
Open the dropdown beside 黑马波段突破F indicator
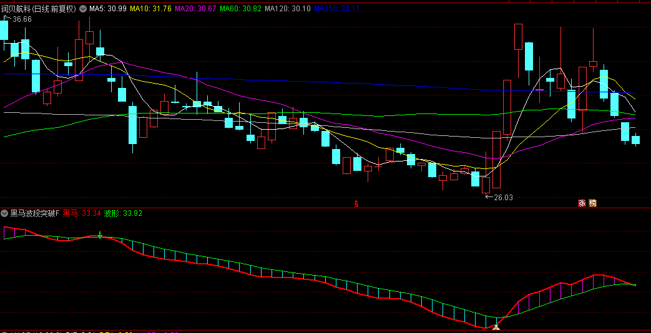pos(4,213)
